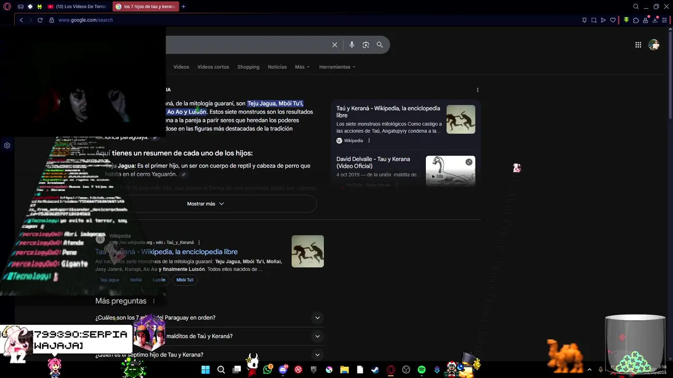This screenshot has height=378, width=673.
Task: Open Opera GX from the taskbar
Action: [x=391, y=370]
